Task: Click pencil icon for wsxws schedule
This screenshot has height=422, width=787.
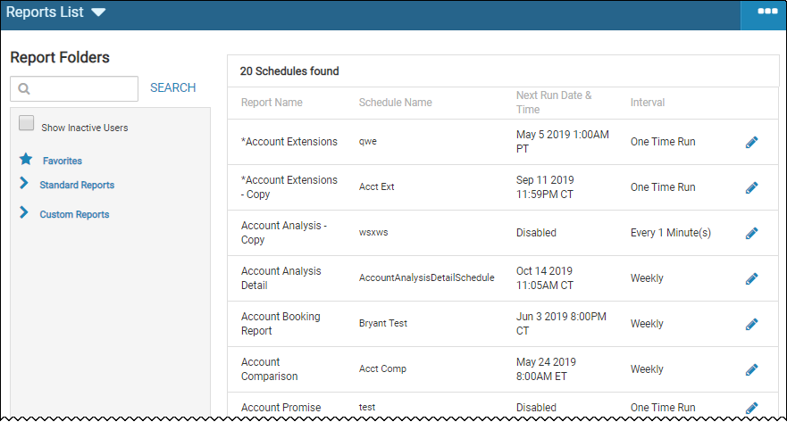Action: [751, 234]
